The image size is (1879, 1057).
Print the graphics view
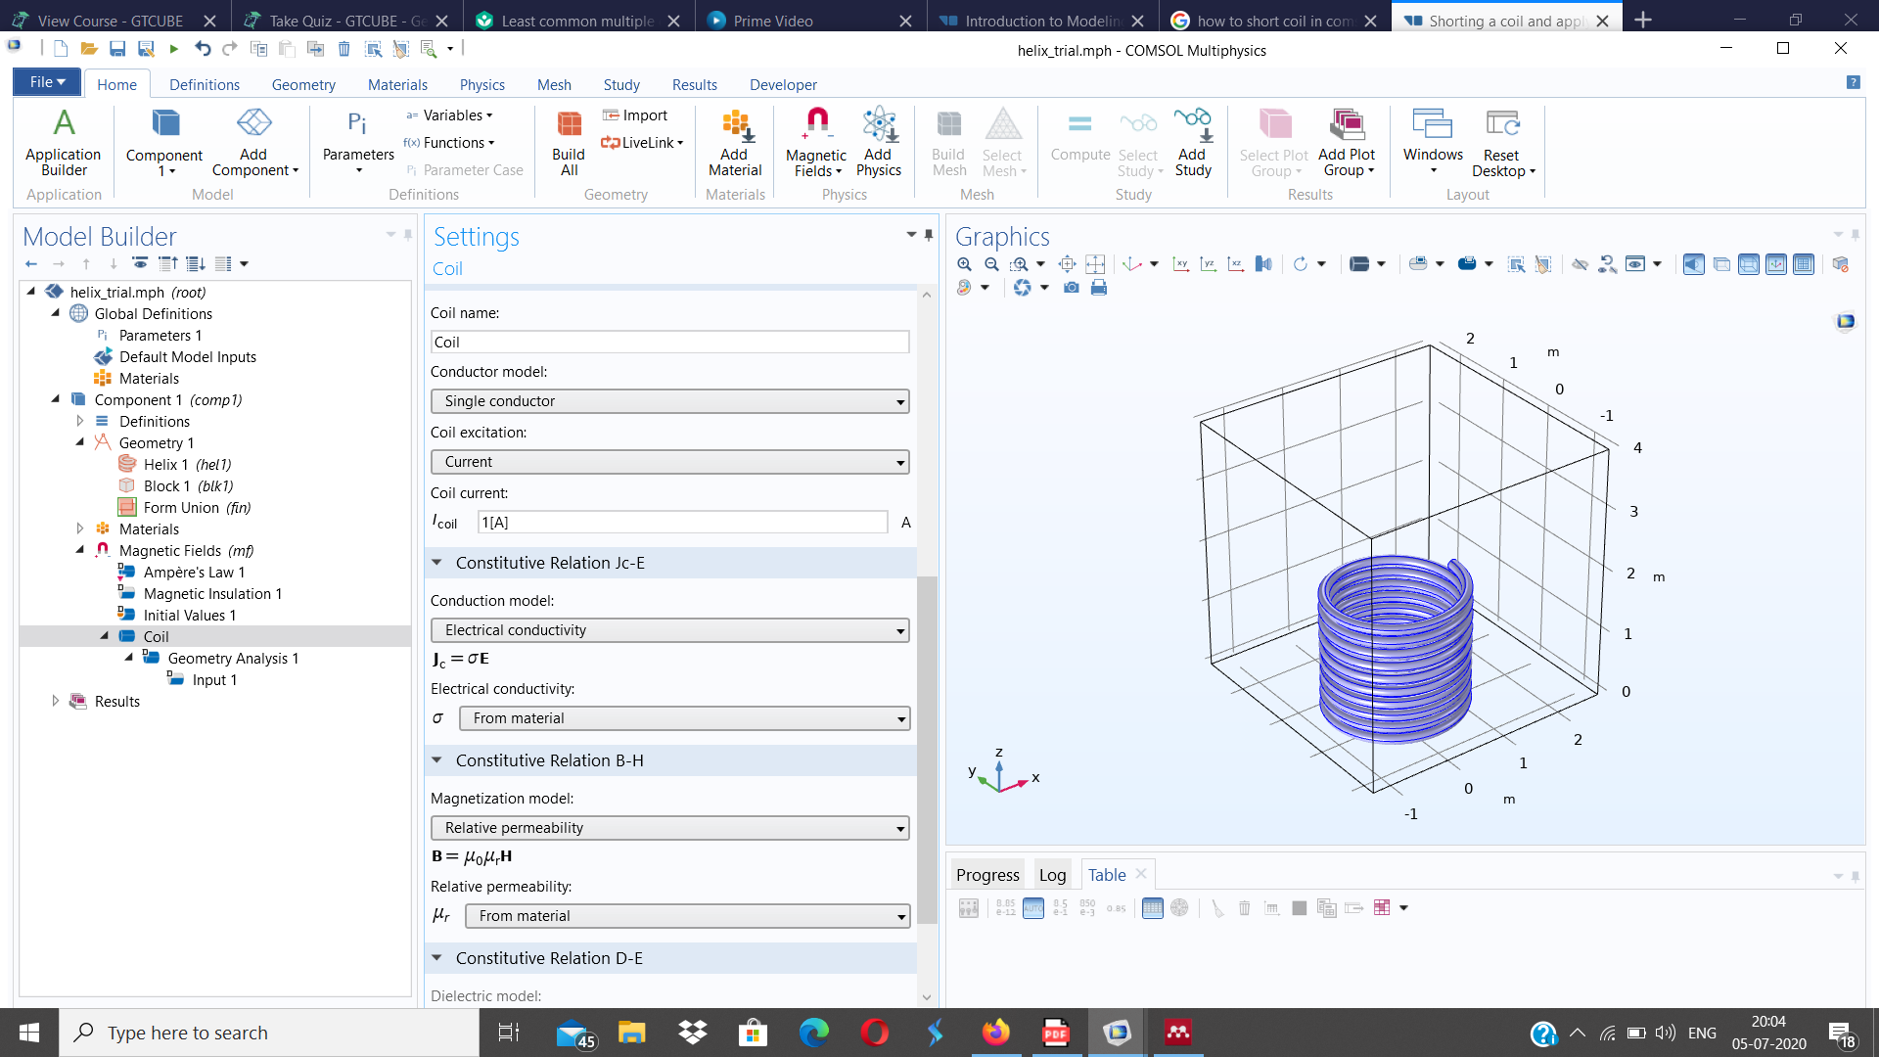tap(1099, 288)
